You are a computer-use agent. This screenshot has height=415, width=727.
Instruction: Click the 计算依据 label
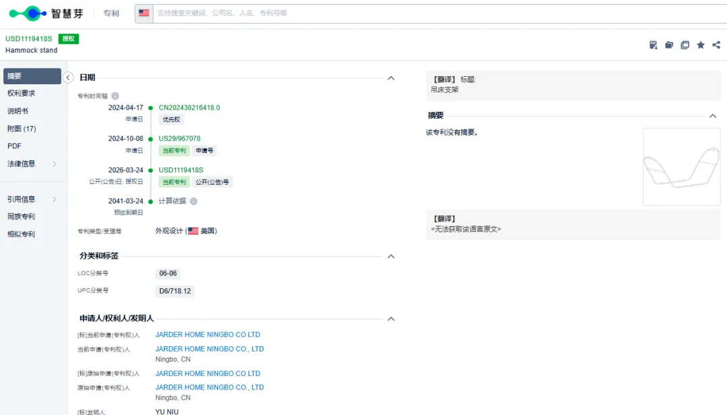pos(172,201)
